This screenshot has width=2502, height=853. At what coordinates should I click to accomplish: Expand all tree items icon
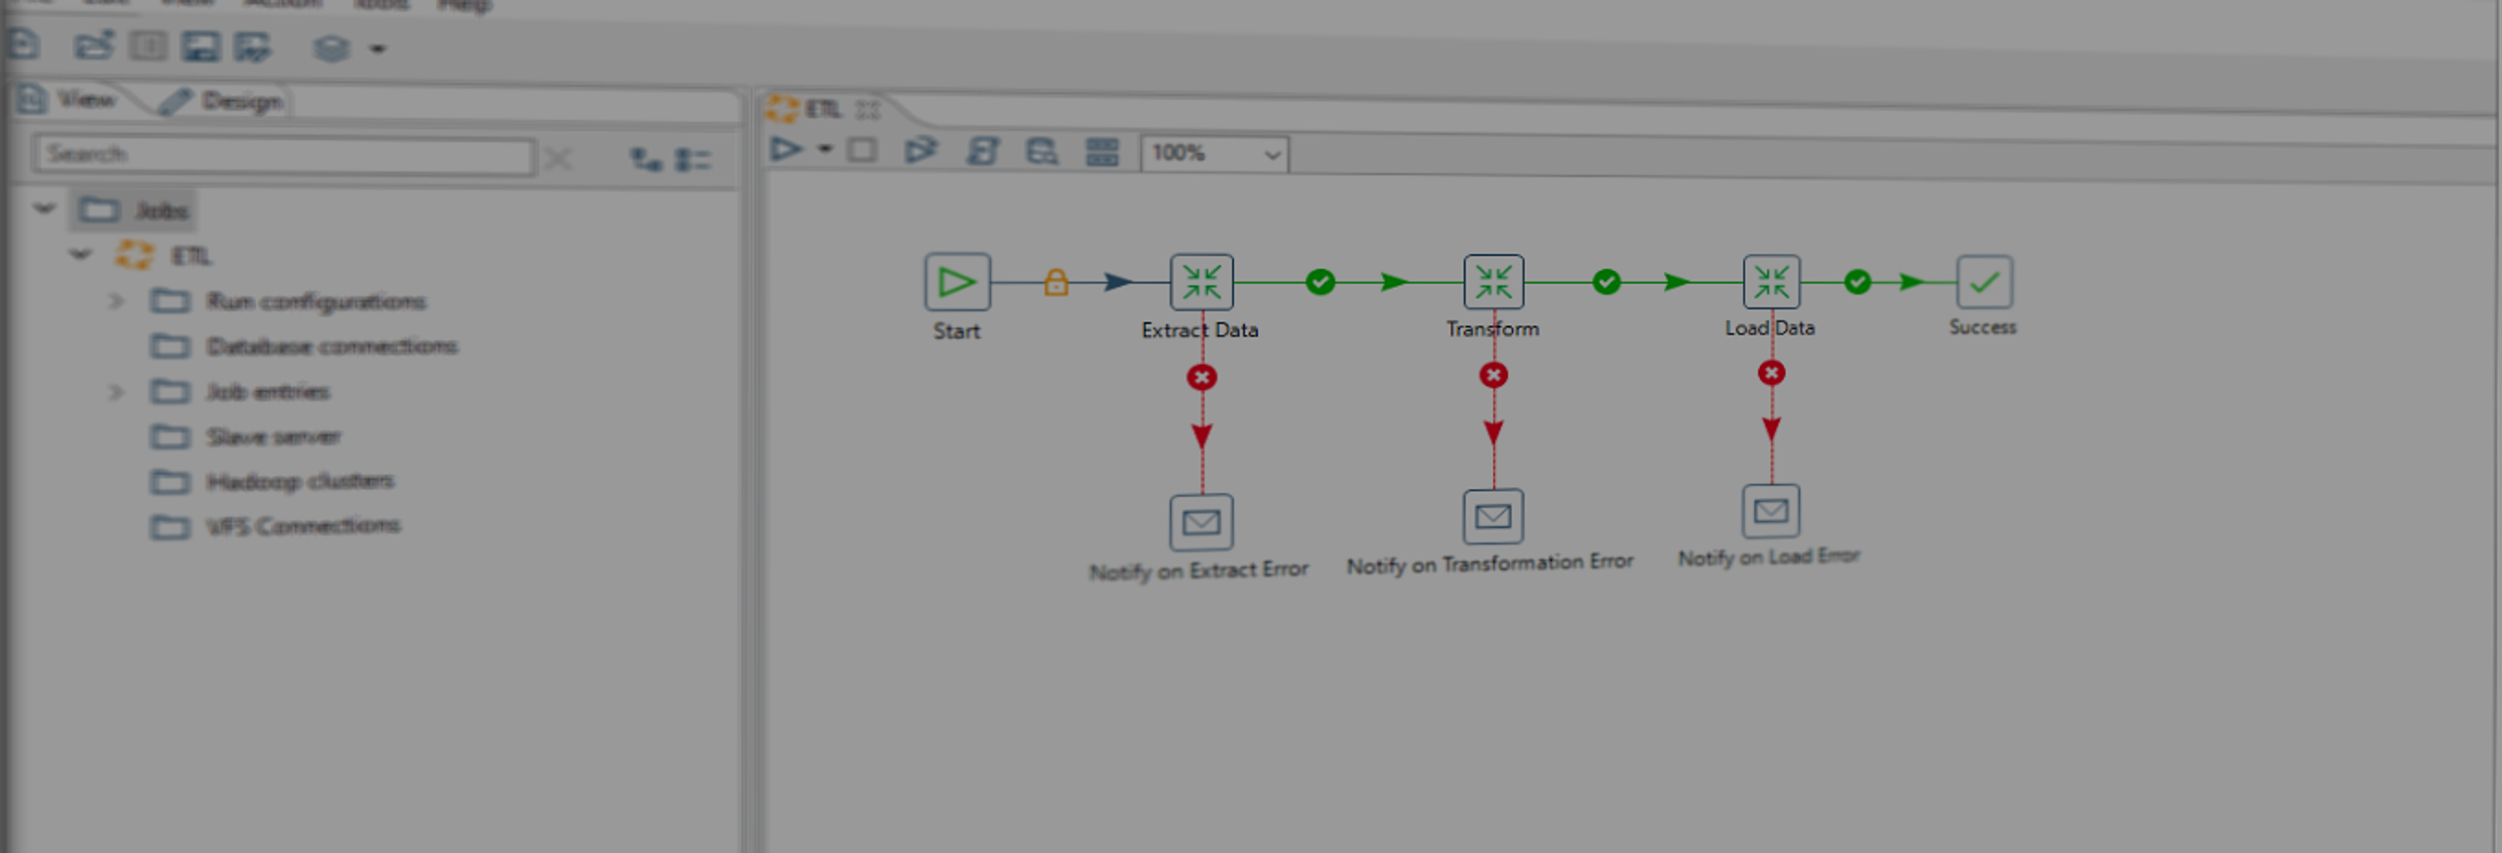[646, 159]
